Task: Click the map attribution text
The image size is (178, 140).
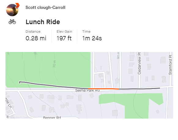Action: [24, 117]
